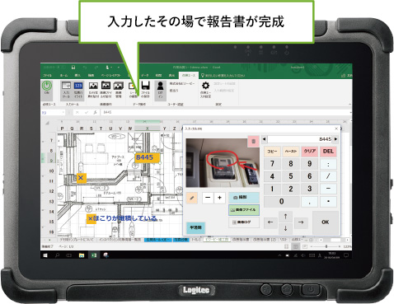Click the blue 撮影 camera capture button

244,198
